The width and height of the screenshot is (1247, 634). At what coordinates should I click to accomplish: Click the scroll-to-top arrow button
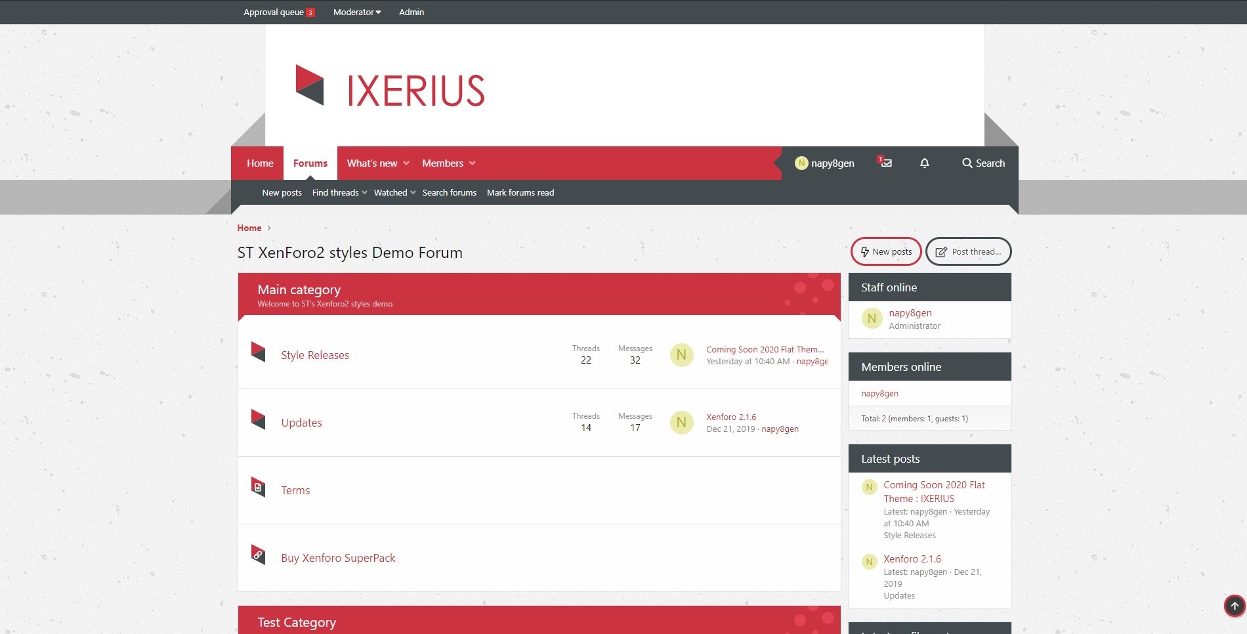pos(1235,606)
